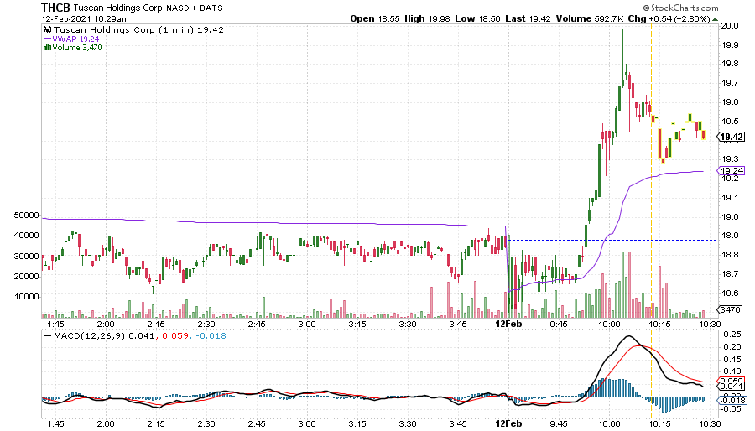Click the -0.05 MACD axis label
This screenshot has height=431, width=755.
click(731, 409)
